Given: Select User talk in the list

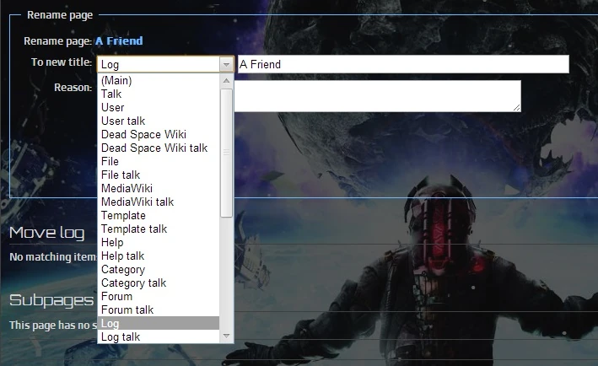Looking at the screenshot, I should [159, 121].
